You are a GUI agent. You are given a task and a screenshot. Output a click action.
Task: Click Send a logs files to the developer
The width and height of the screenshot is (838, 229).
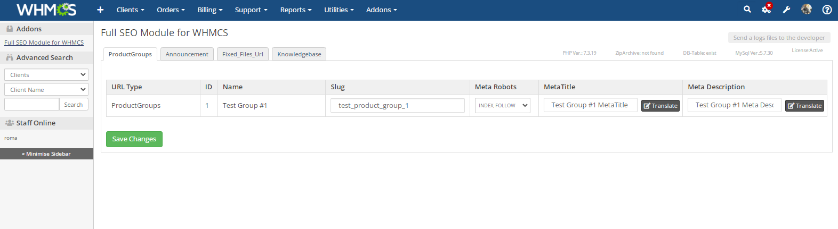779,38
